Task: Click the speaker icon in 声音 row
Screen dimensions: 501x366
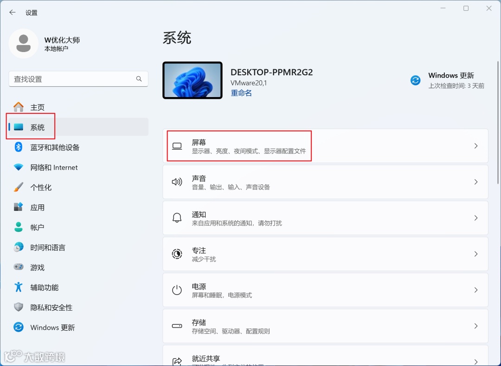Action: point(177,182)
